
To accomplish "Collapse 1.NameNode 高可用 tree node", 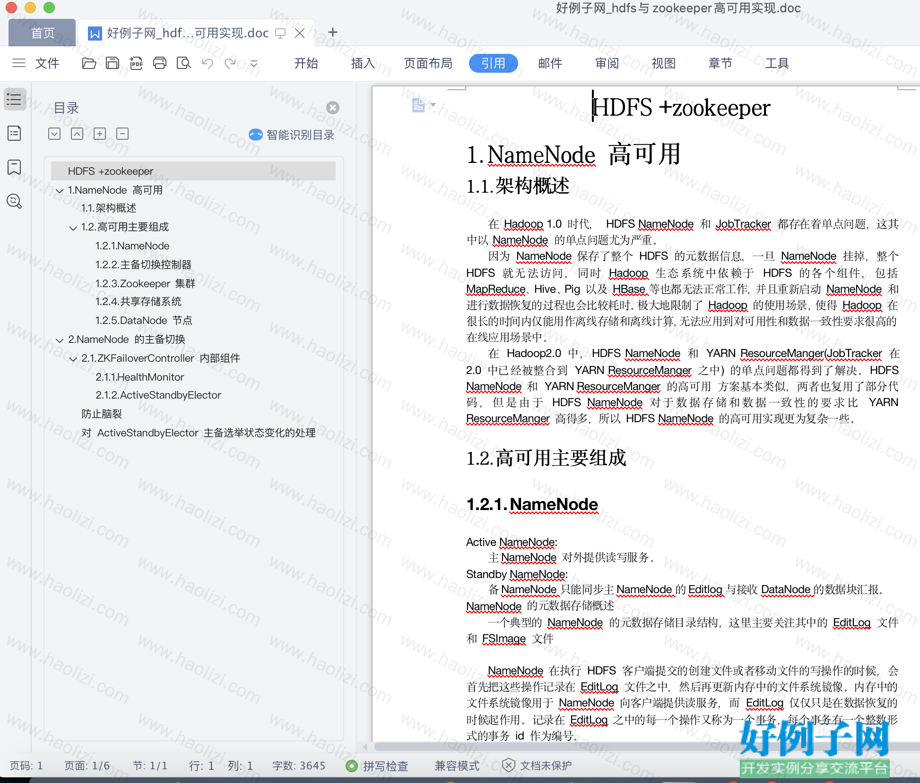I will [60, 190].
